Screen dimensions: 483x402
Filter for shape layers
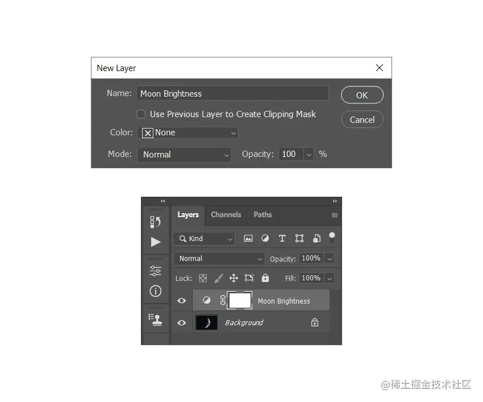click(x=299, y=238)
